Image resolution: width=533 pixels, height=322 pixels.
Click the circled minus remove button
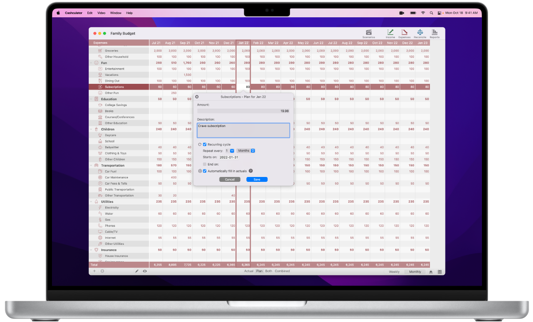click(102, 271)
